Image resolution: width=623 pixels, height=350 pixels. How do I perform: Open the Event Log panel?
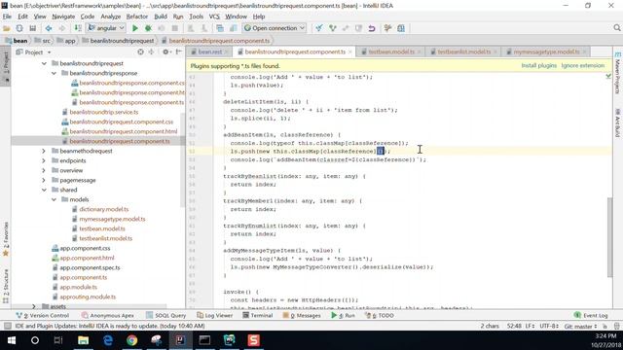click(591, 315)
